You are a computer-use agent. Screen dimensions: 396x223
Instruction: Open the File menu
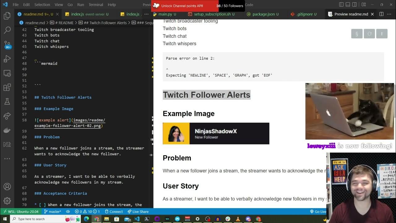pos(16,5)
